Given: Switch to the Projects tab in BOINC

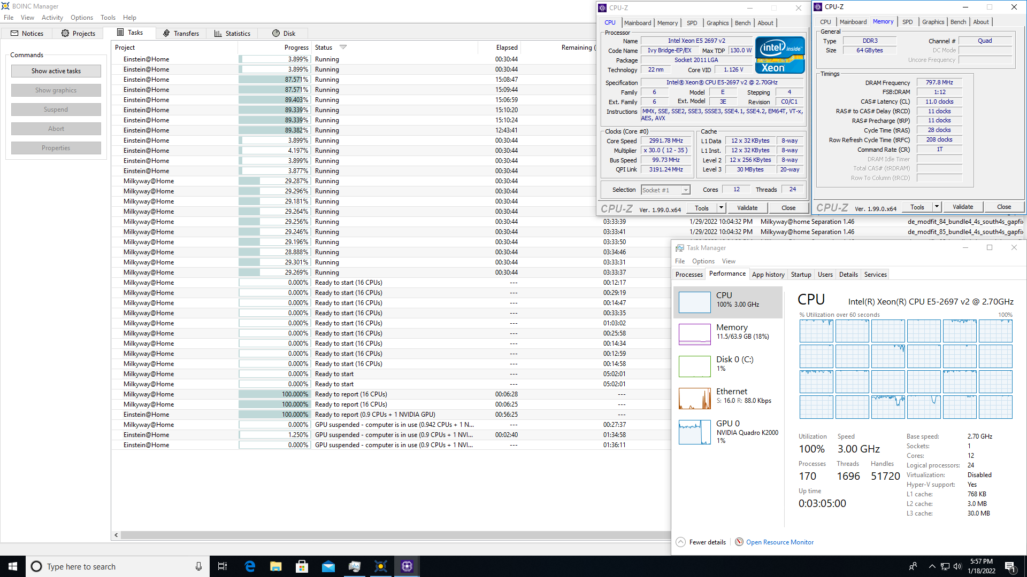Looking at the screenshot, I should point(78,33).
